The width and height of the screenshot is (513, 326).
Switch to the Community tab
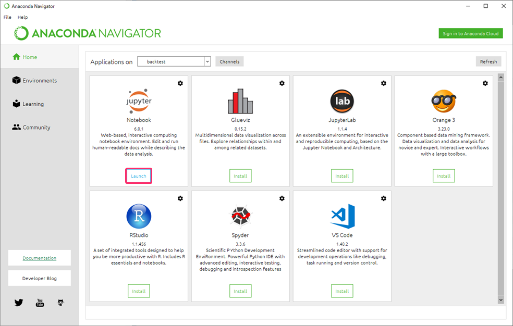click(36, 128)
